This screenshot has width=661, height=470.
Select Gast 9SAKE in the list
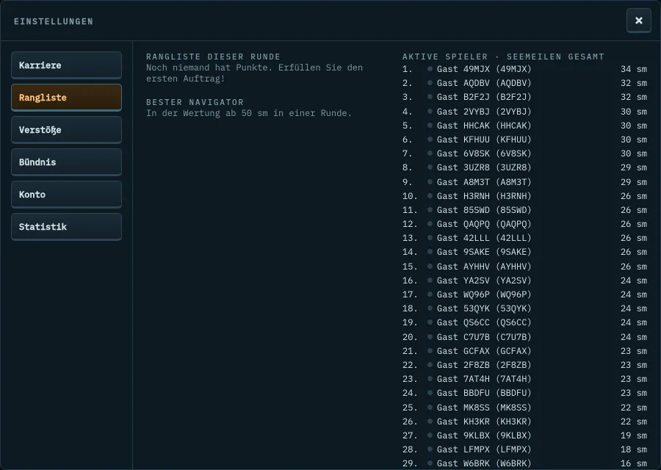tap(524, 252)
